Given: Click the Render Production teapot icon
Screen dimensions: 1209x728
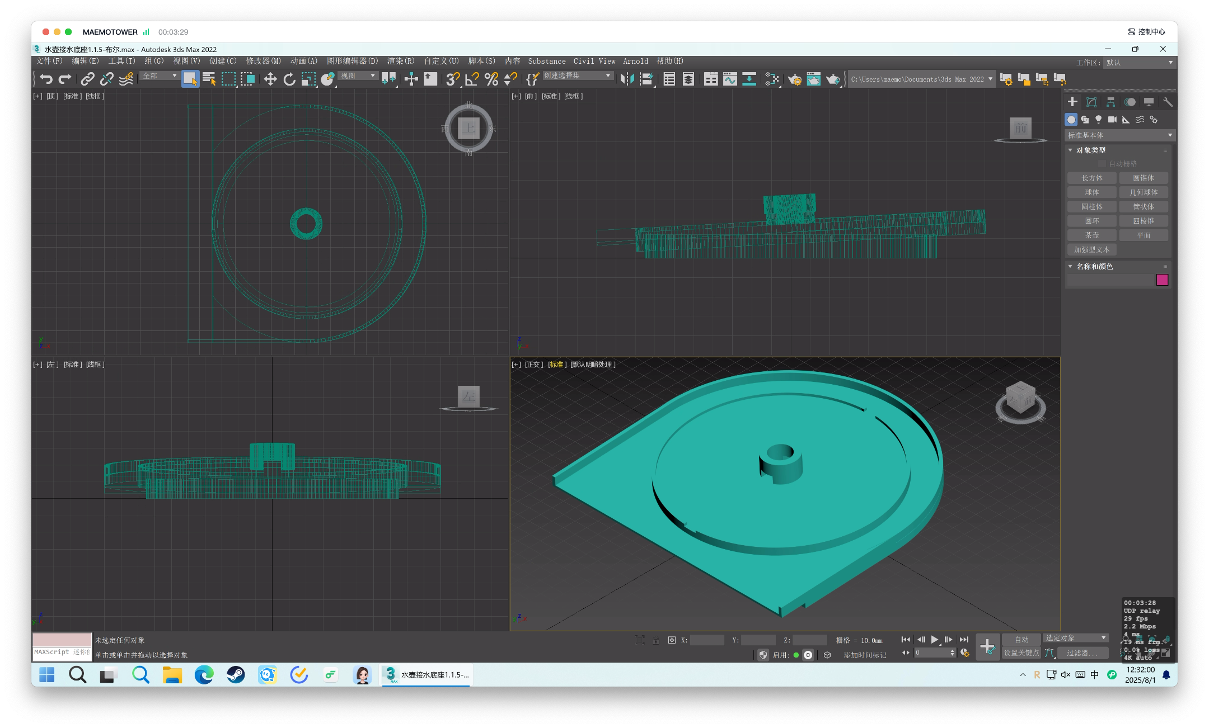Looking at the screenshot, I should (833, 79).
